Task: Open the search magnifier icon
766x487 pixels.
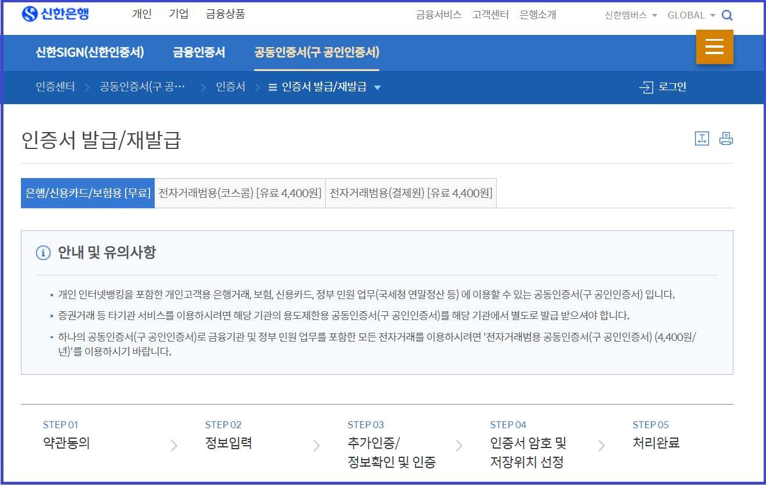Action: click(x=727, y=16)
